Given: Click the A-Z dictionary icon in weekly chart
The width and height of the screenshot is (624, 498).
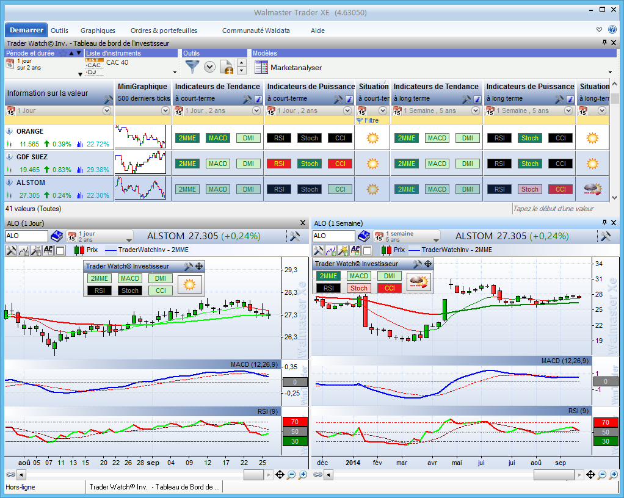Looking at the screenshot, I should click(364, 236).
